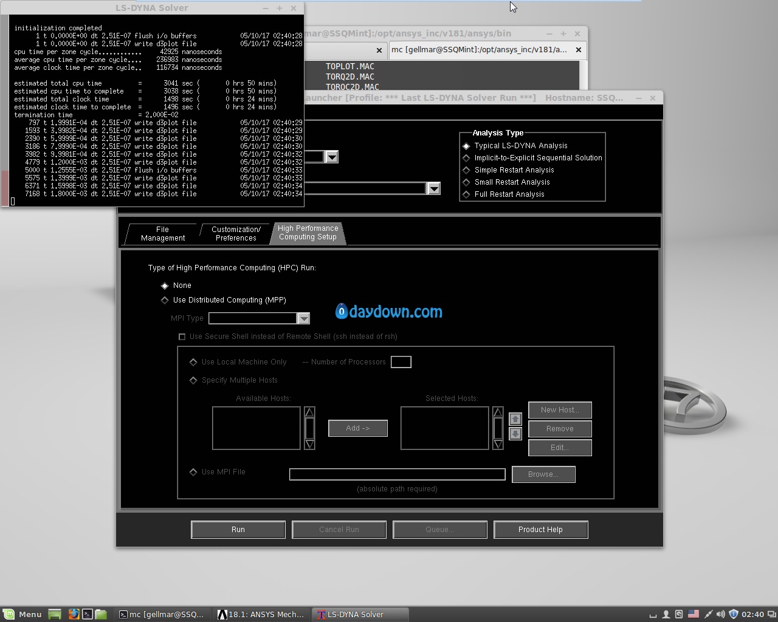Image resolution: width=778 pixels, height=622 pixels.
Task: Switch to the File Management tab
Action: (162, 234)
